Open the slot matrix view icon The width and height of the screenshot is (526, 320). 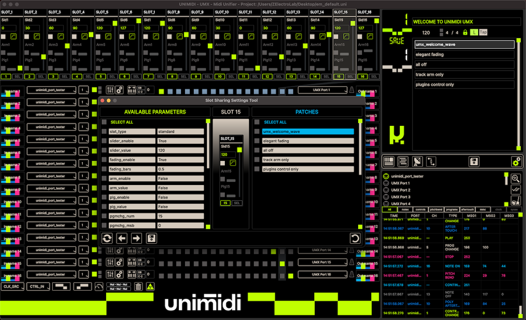[x=389, y=161]
